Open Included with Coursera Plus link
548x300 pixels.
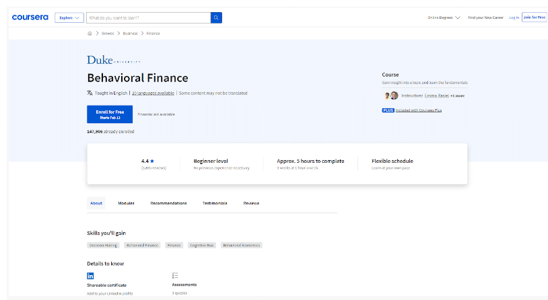pyautogui.click(x=419, y=110)
